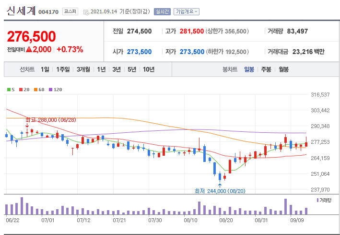The image size is (340, 235).
Task: Click the red up-triangle change icon
Action: click(x=29, y=50)
